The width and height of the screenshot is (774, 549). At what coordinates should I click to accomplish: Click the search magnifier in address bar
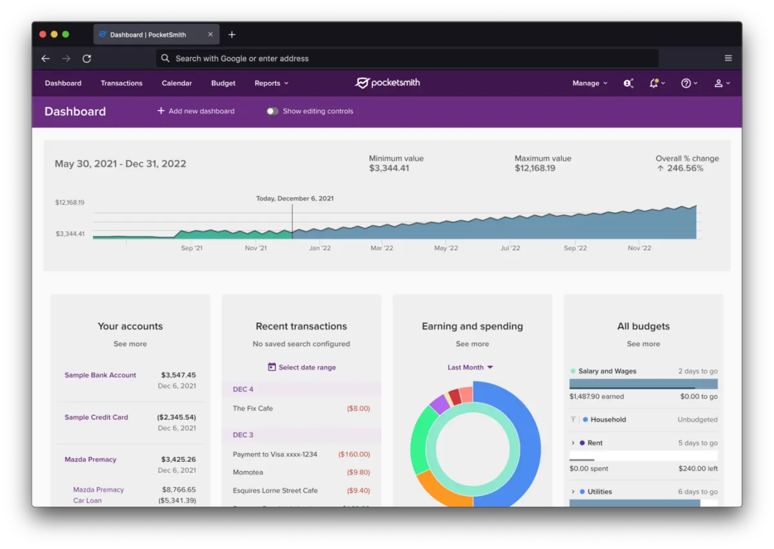[166, 59]
